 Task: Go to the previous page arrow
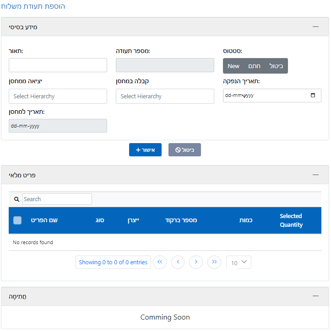tap(178, 262)
